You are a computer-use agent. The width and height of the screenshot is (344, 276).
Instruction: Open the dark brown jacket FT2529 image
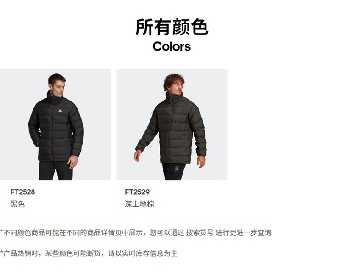172,124
